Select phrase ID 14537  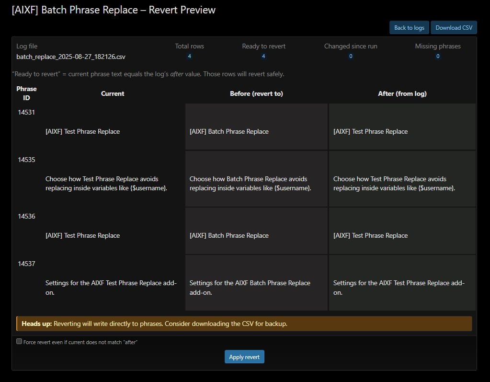pos(26,264)
